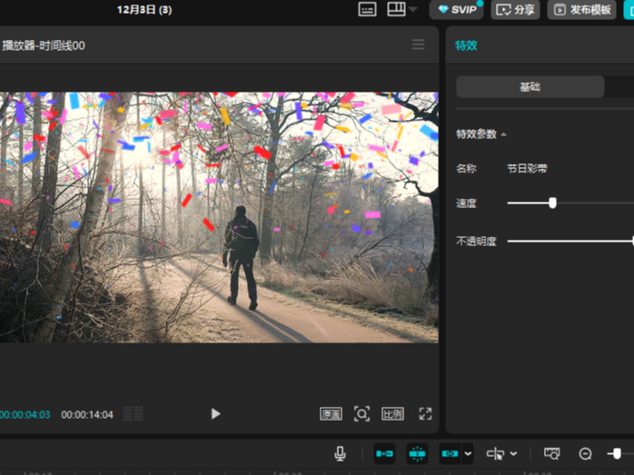Toggle auto snapping on timeline
The width and height of the screenshot is (634, 475).
coord(417,453)
